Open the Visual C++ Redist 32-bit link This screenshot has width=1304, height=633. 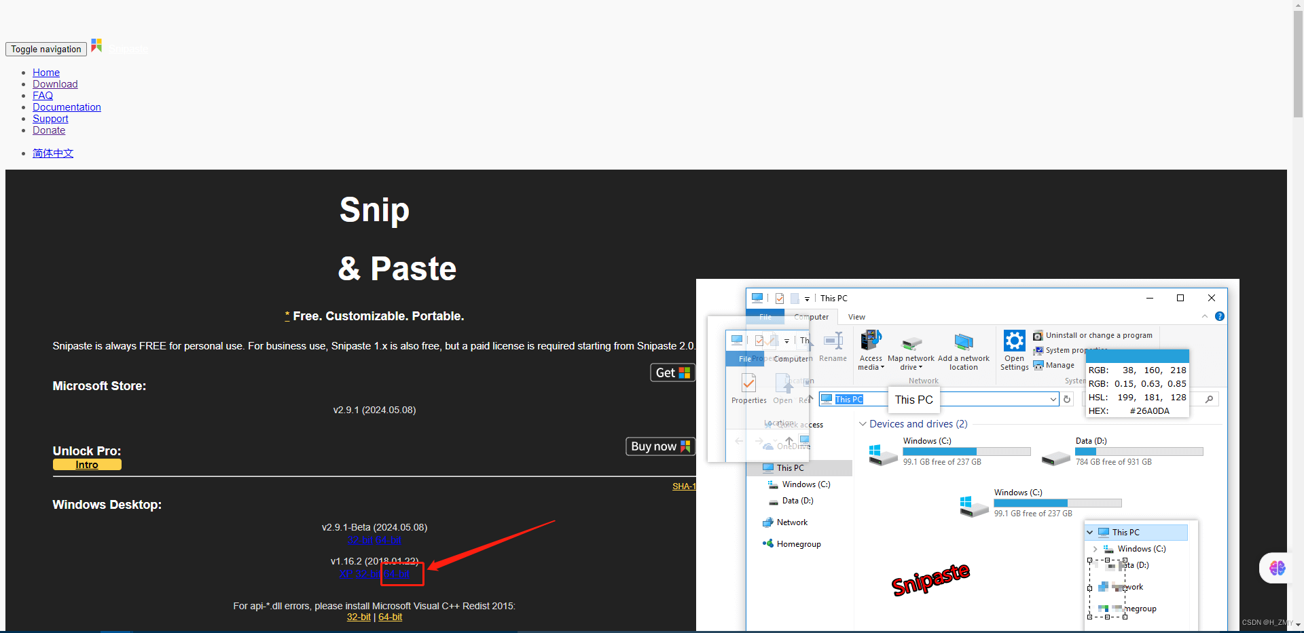pos(359,617)
